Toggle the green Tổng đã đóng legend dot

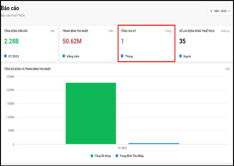92,156
